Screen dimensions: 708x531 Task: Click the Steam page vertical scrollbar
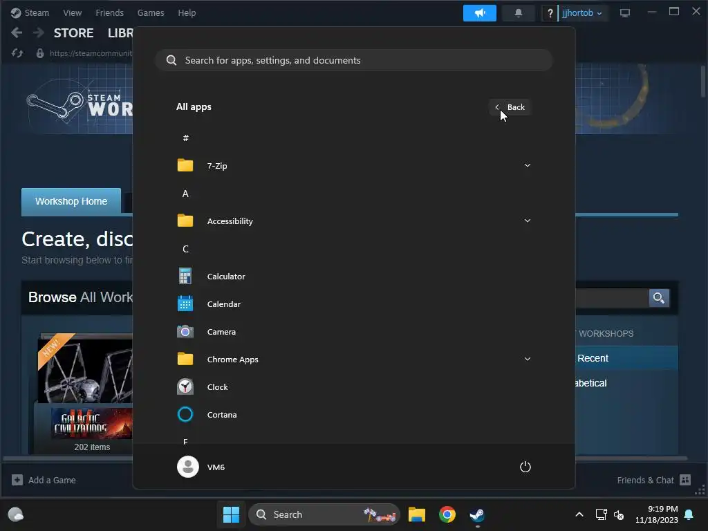pos(703,82)
